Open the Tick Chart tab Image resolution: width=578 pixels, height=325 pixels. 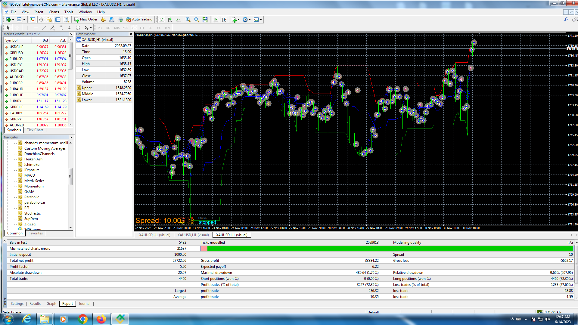click(x=35, y=130)
